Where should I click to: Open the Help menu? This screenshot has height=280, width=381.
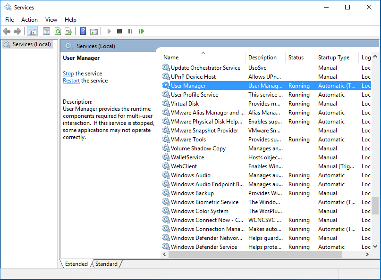(70, 20)
